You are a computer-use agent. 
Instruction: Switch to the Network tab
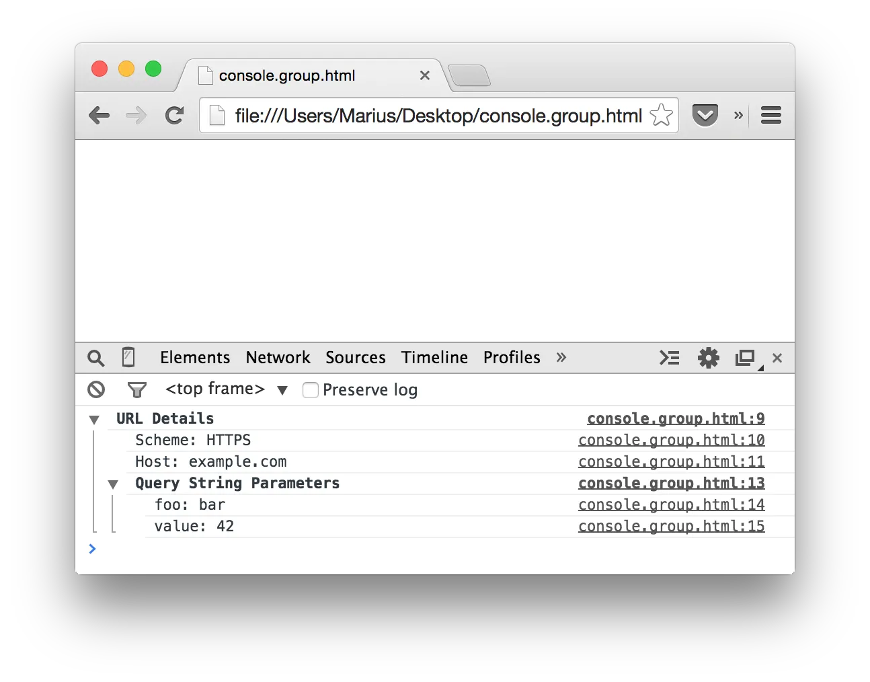pos(278,358)
